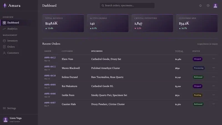The height and width of the screenshot is (125, 222).
Task: Select customer name Kai Nakamura
Action: coord(70,86)
